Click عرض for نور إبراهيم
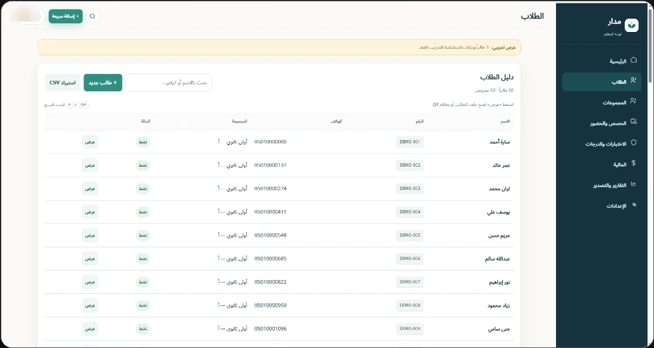Viewport: 654px width, 348px height. tap(90, 282)
